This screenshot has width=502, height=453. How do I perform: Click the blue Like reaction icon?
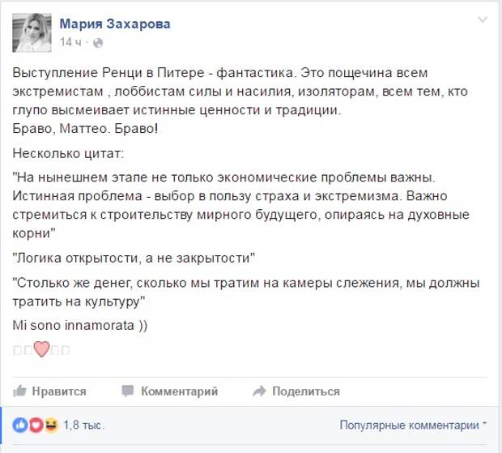pos(20,425)
